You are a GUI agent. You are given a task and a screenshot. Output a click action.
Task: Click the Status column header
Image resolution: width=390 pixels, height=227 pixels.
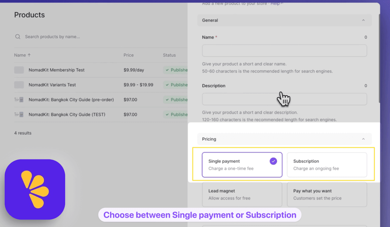(x=169, y=55)
